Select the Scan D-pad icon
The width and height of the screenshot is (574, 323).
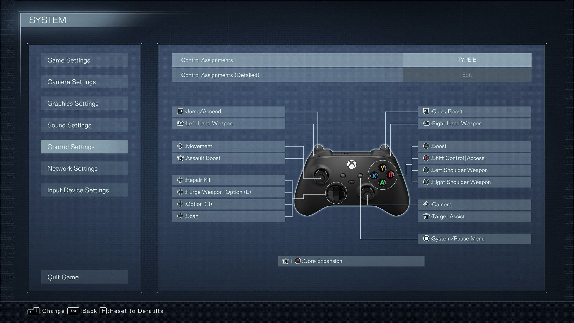click(x=180, y=216)
